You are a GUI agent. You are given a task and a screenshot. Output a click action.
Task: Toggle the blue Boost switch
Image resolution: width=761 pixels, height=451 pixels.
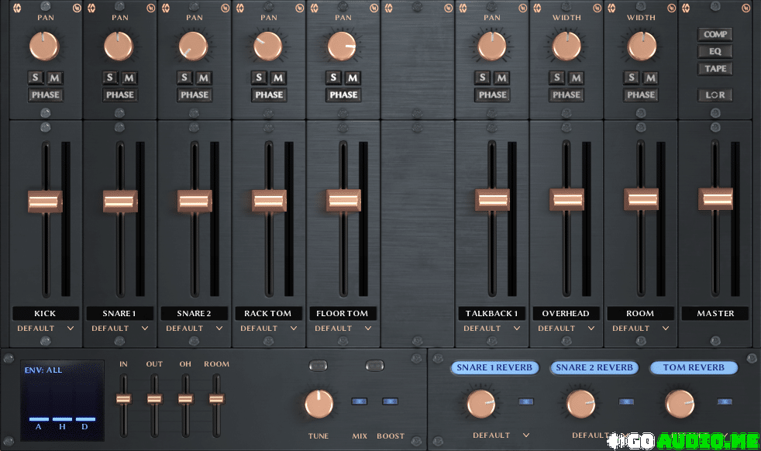click(390, 401)
